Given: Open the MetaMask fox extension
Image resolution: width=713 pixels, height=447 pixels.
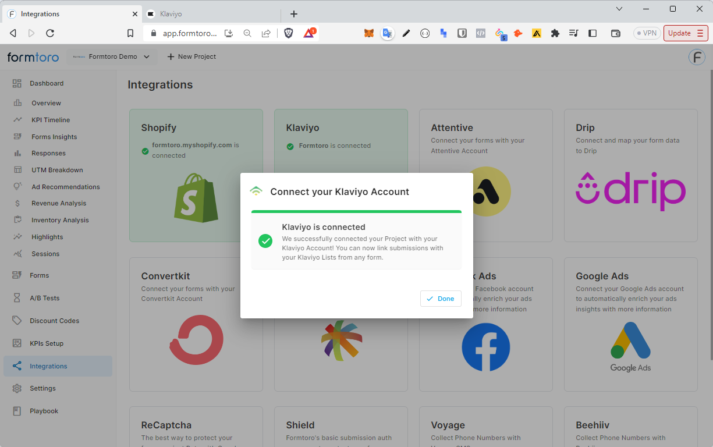Looking at the screenshot, I should [x=369, y=33].
